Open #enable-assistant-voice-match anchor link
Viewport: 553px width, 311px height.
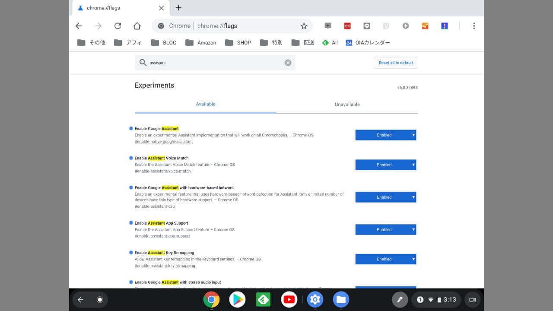(162, 171)
